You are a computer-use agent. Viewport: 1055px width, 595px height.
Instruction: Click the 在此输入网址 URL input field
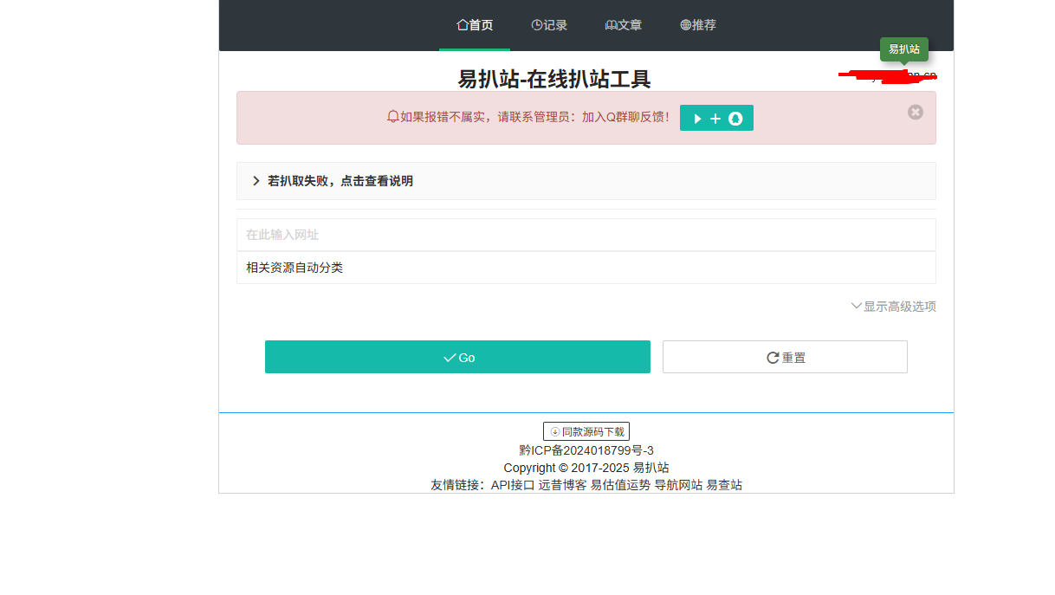coord(586,235)
